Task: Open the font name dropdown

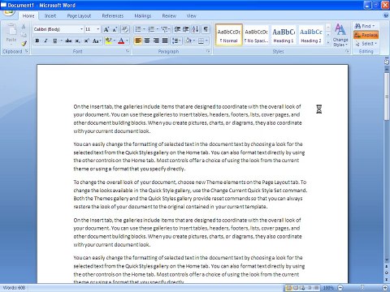Action: tap(81, 29)
